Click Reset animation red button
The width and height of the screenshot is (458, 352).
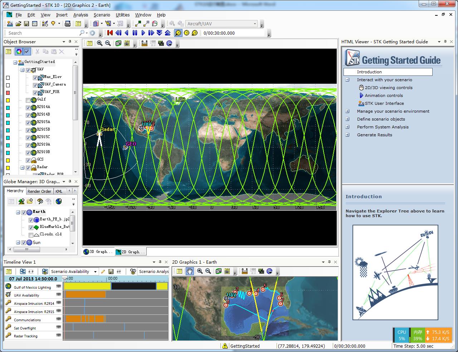click(x=110, y=33)
